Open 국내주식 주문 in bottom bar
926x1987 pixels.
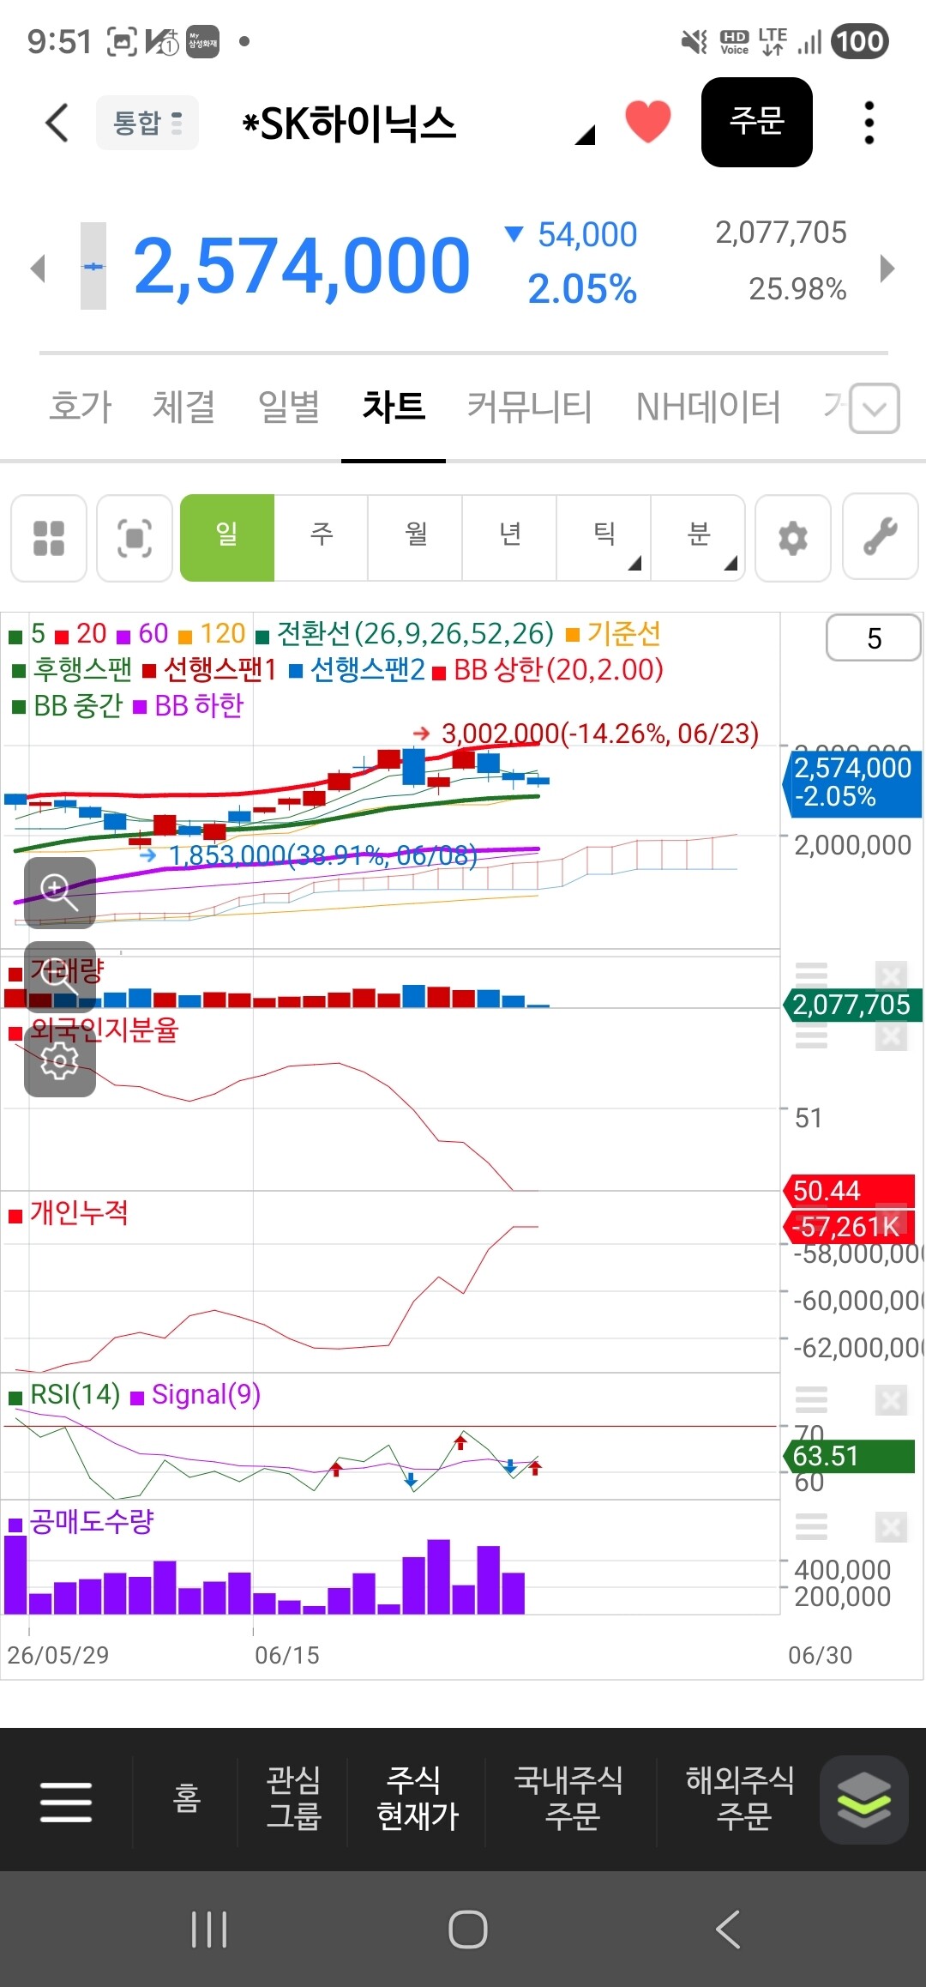570,1799
